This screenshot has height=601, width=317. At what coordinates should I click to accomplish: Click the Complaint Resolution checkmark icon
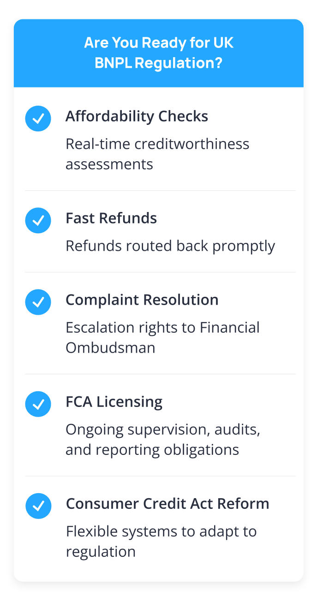coord(38,302)
